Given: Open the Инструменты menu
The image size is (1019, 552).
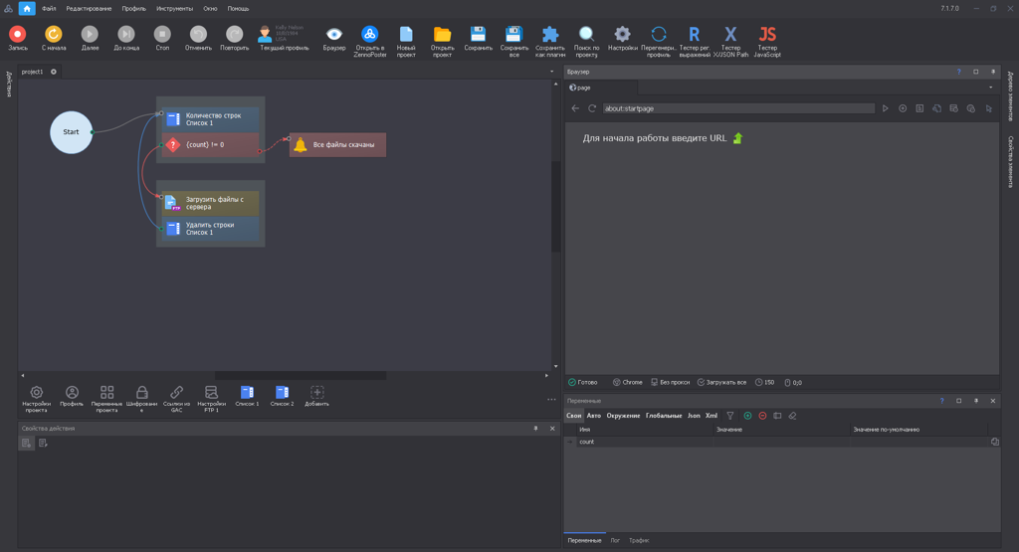Looking at the screenshot, I should pos(174,8).
